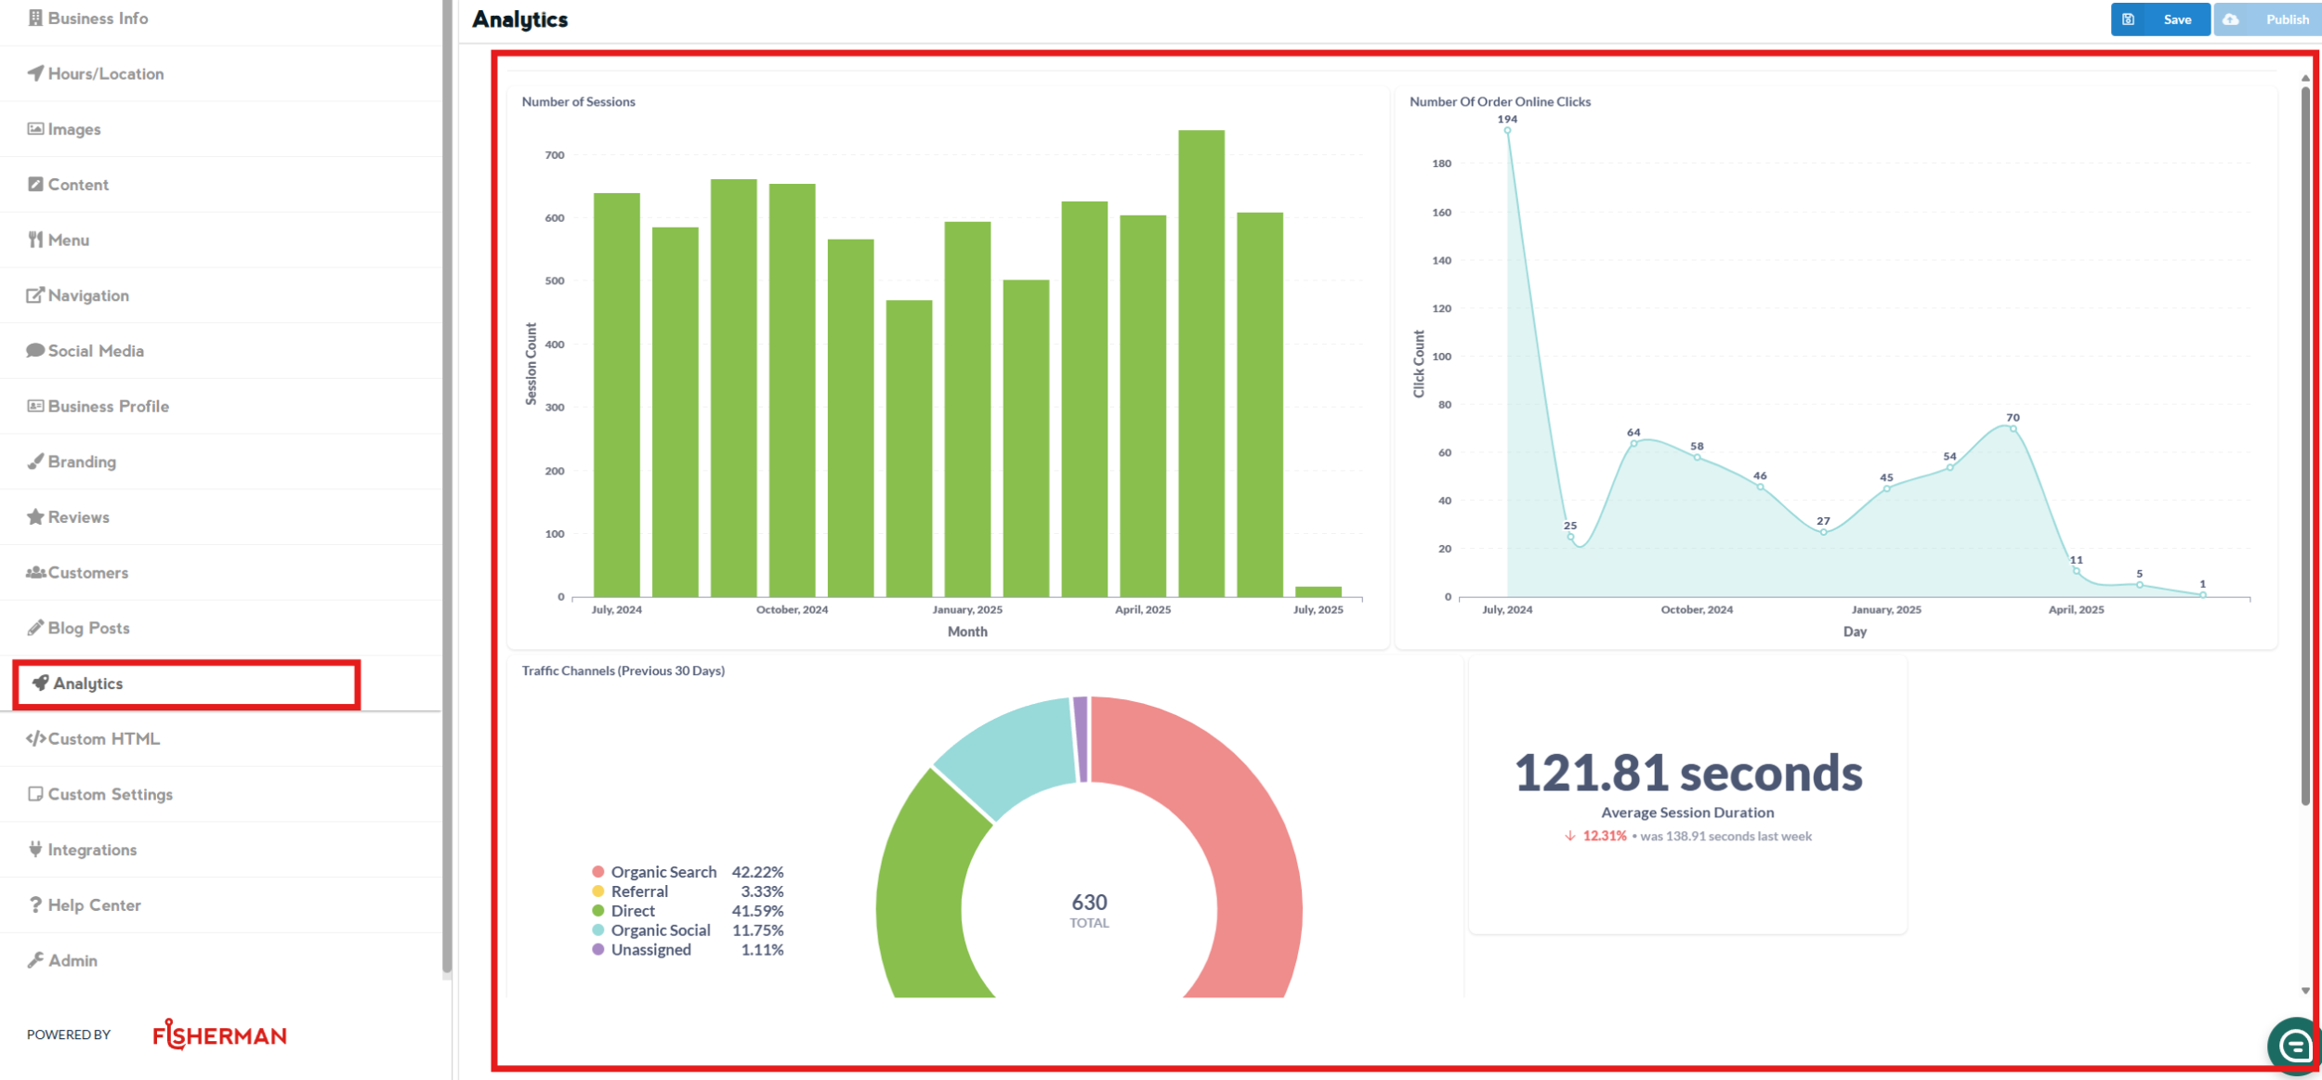2322x1080 pixels.
Task: Click Organic Search pink legend dot
Action: [598, 872]
